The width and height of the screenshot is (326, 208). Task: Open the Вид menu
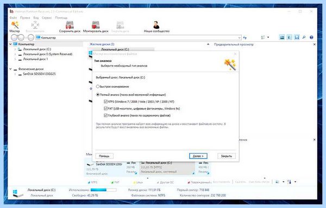click(x=36, y=18)
